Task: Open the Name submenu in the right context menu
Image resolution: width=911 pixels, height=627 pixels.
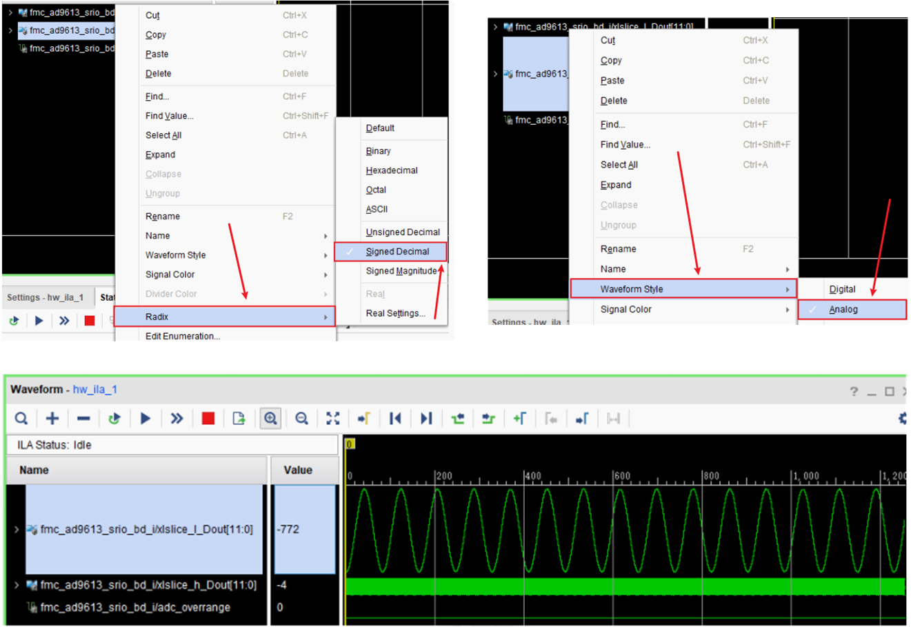Action: click(x=683, y=269)
